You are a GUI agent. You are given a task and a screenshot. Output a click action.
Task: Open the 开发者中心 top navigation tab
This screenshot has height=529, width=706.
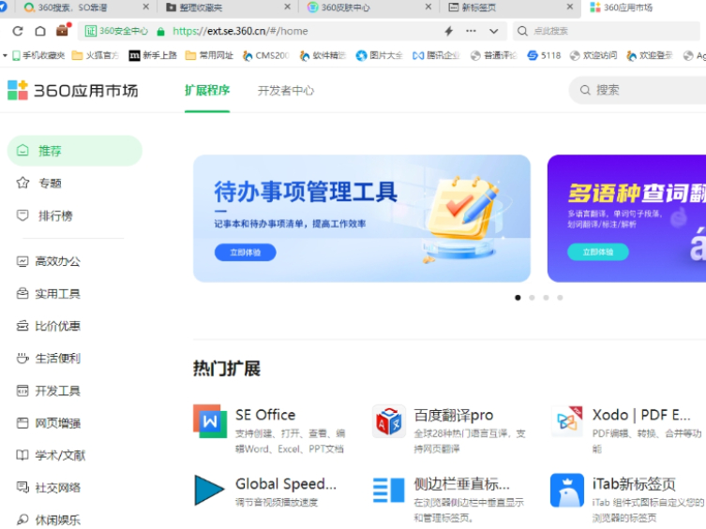(285, 91)
